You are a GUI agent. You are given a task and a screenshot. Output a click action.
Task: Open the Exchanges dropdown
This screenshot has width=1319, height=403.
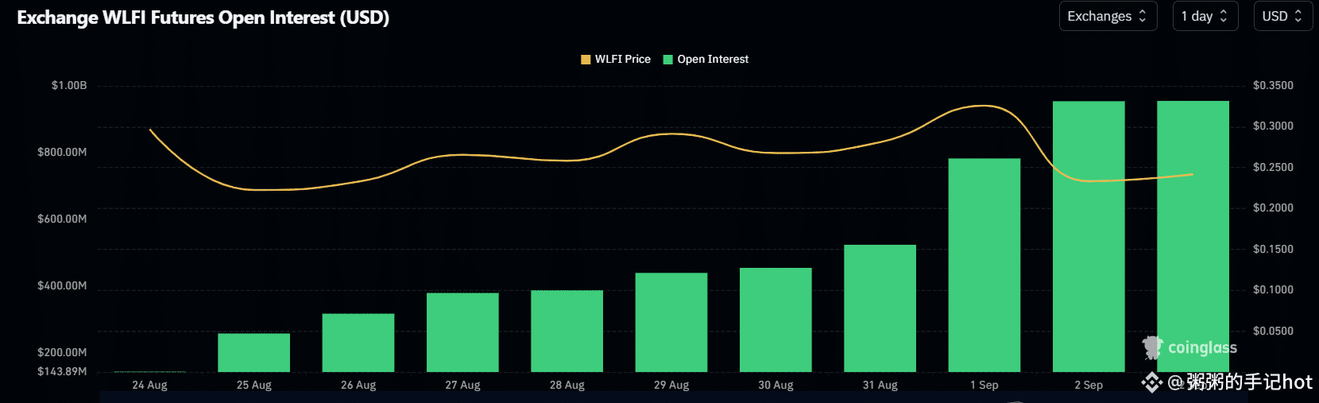tap(1108, 16)
